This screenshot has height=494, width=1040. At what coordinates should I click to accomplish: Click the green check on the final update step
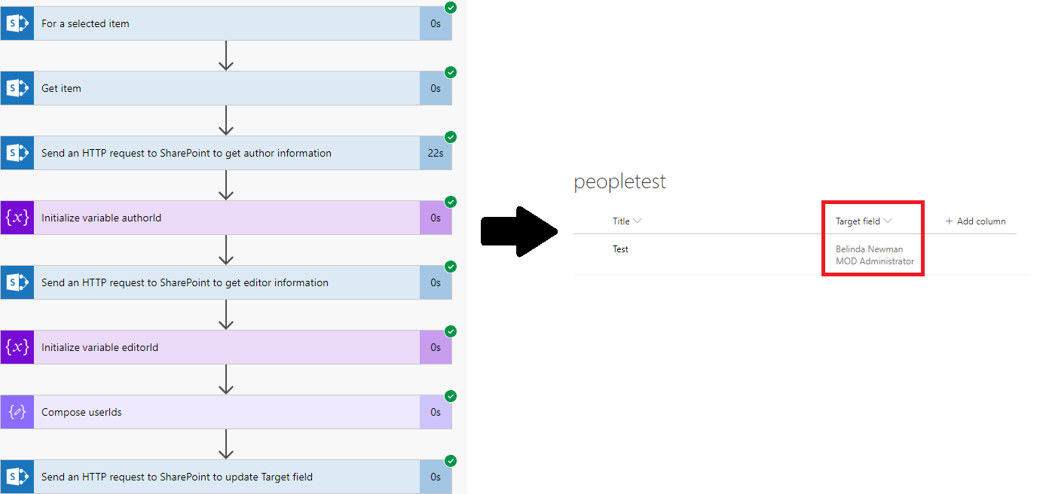[450, 461]
